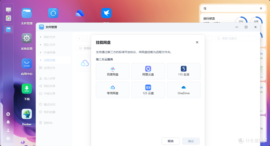Maximize the 文件管理 window

(246, 27)
